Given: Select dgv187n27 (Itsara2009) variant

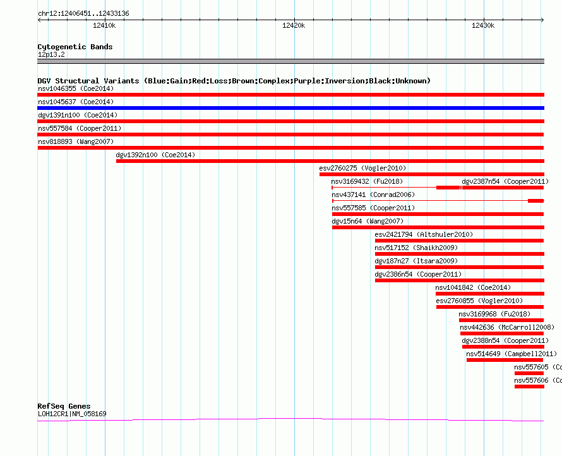Looking at the screenshot, I should pyautogui.click(x=416, y=261).
